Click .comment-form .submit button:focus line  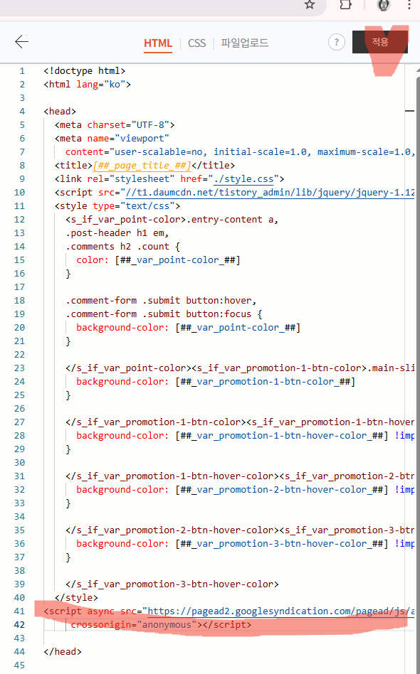(164, 314)
